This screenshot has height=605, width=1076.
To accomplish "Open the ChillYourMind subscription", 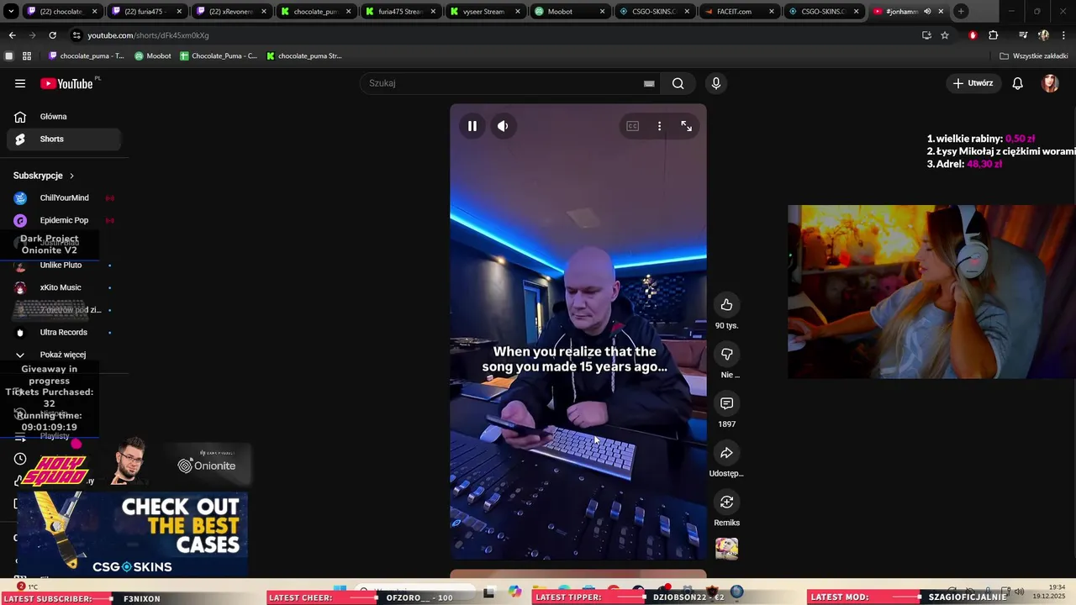I will 64,198.
